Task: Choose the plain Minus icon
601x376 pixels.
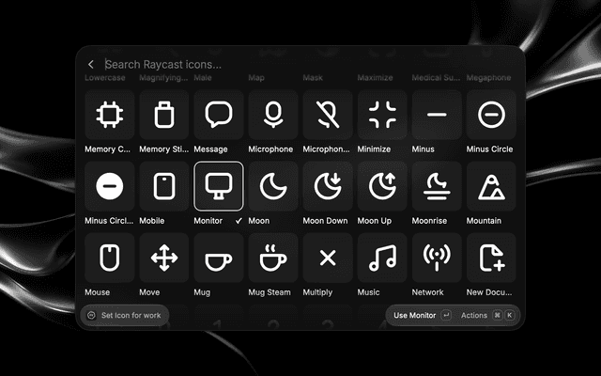Action: coord(437,115)
